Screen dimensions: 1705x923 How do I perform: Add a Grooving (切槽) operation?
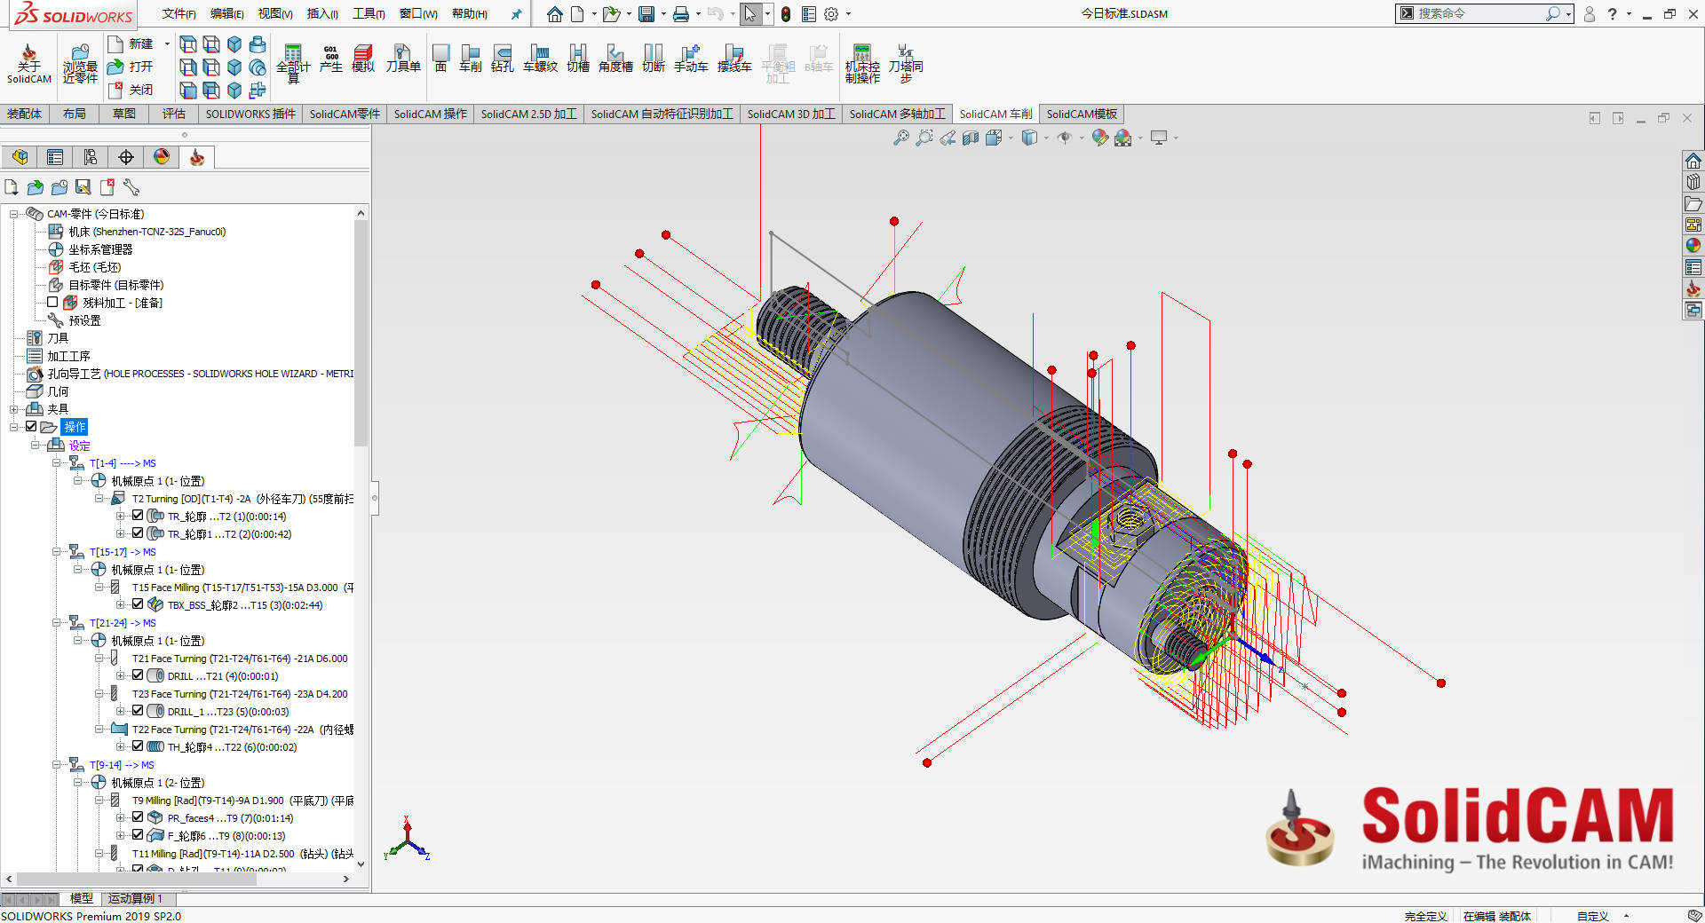(578, 59)
